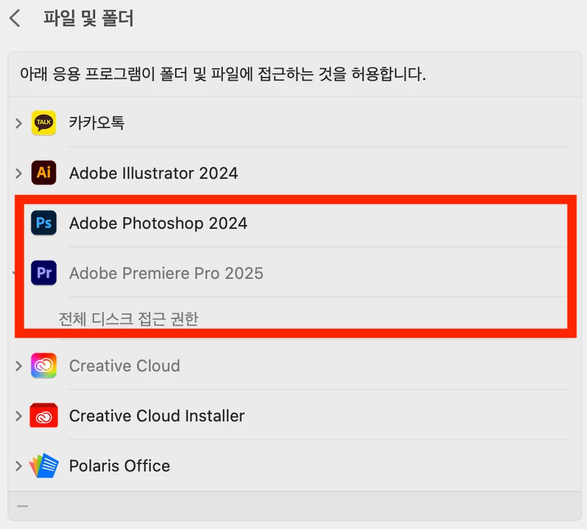The image size is (587, 529).
Task: Click the Polaris Office icon
Action: click(x=44, y=466)
